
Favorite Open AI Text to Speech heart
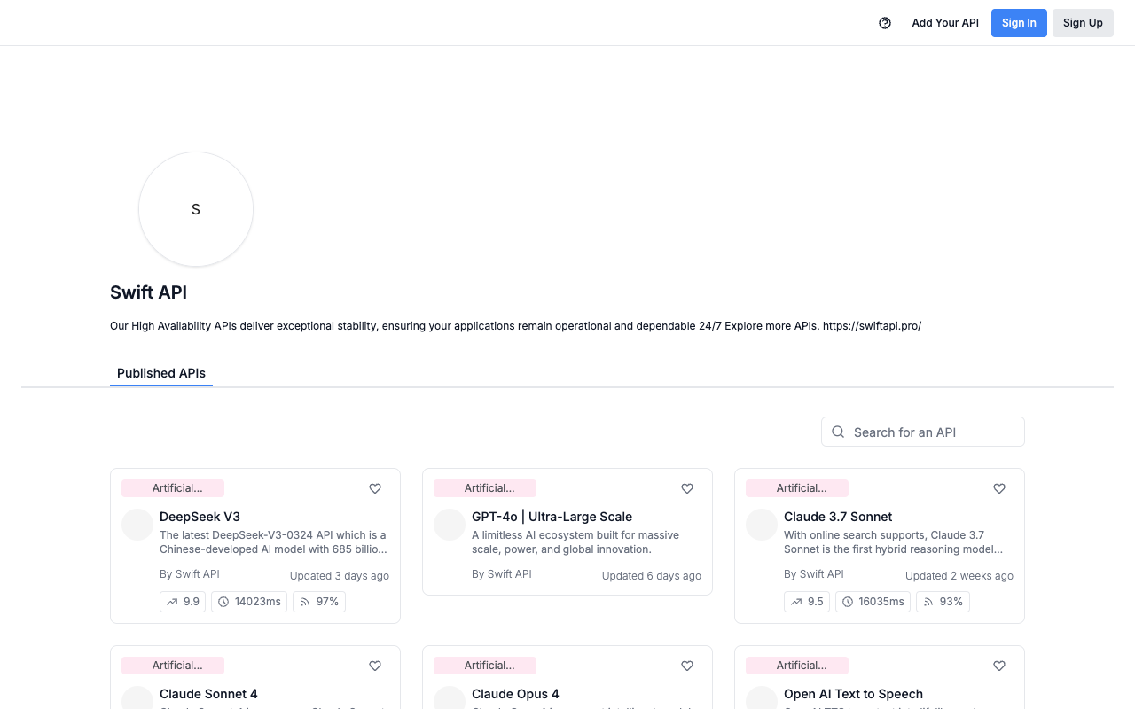999,666
